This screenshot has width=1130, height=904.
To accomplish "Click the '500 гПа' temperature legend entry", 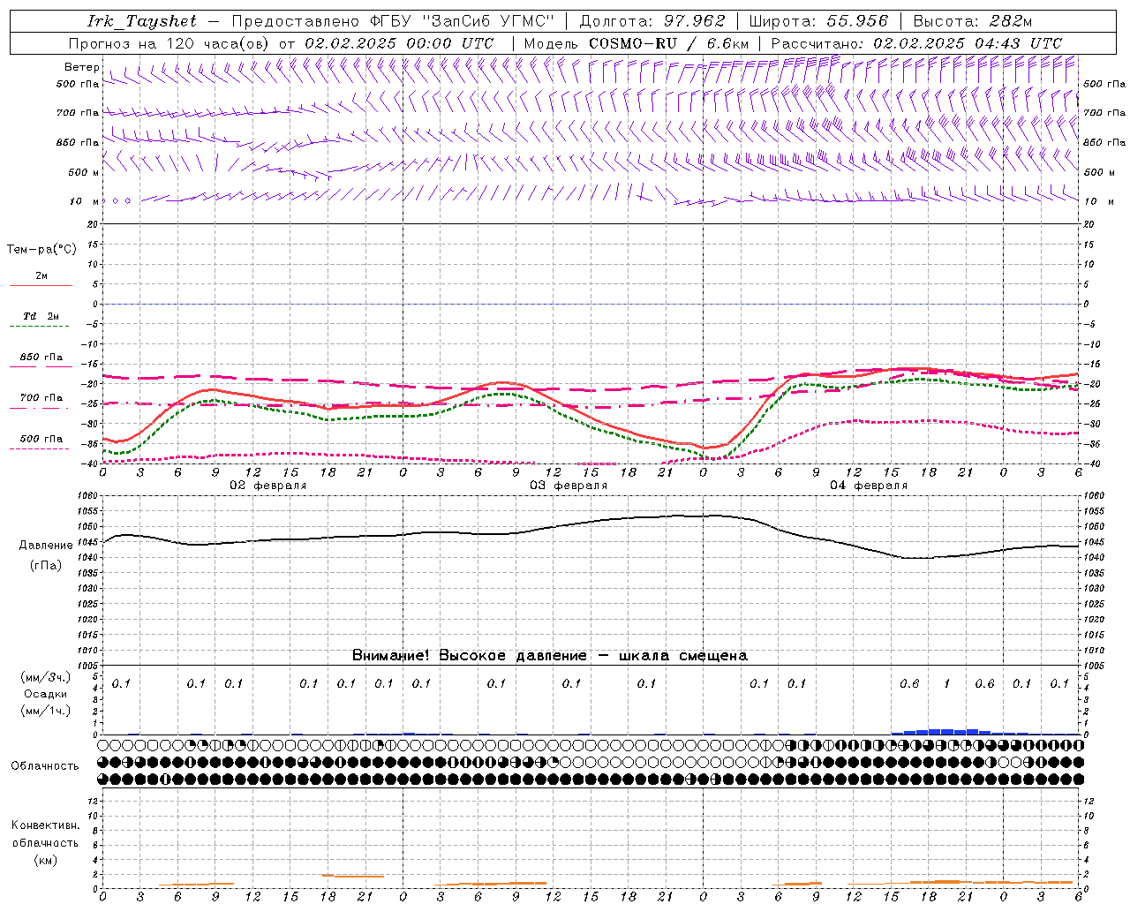I will pos(41,439).
